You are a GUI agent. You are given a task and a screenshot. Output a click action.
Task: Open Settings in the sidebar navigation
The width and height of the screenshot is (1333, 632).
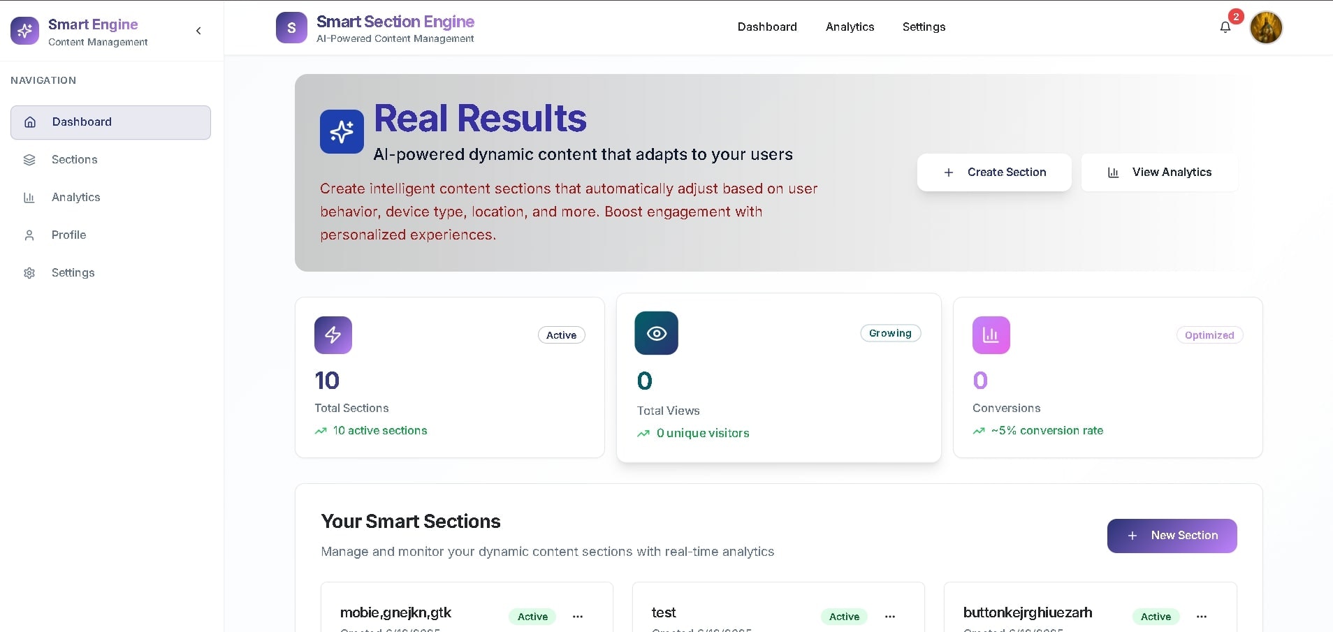point(110,273)
